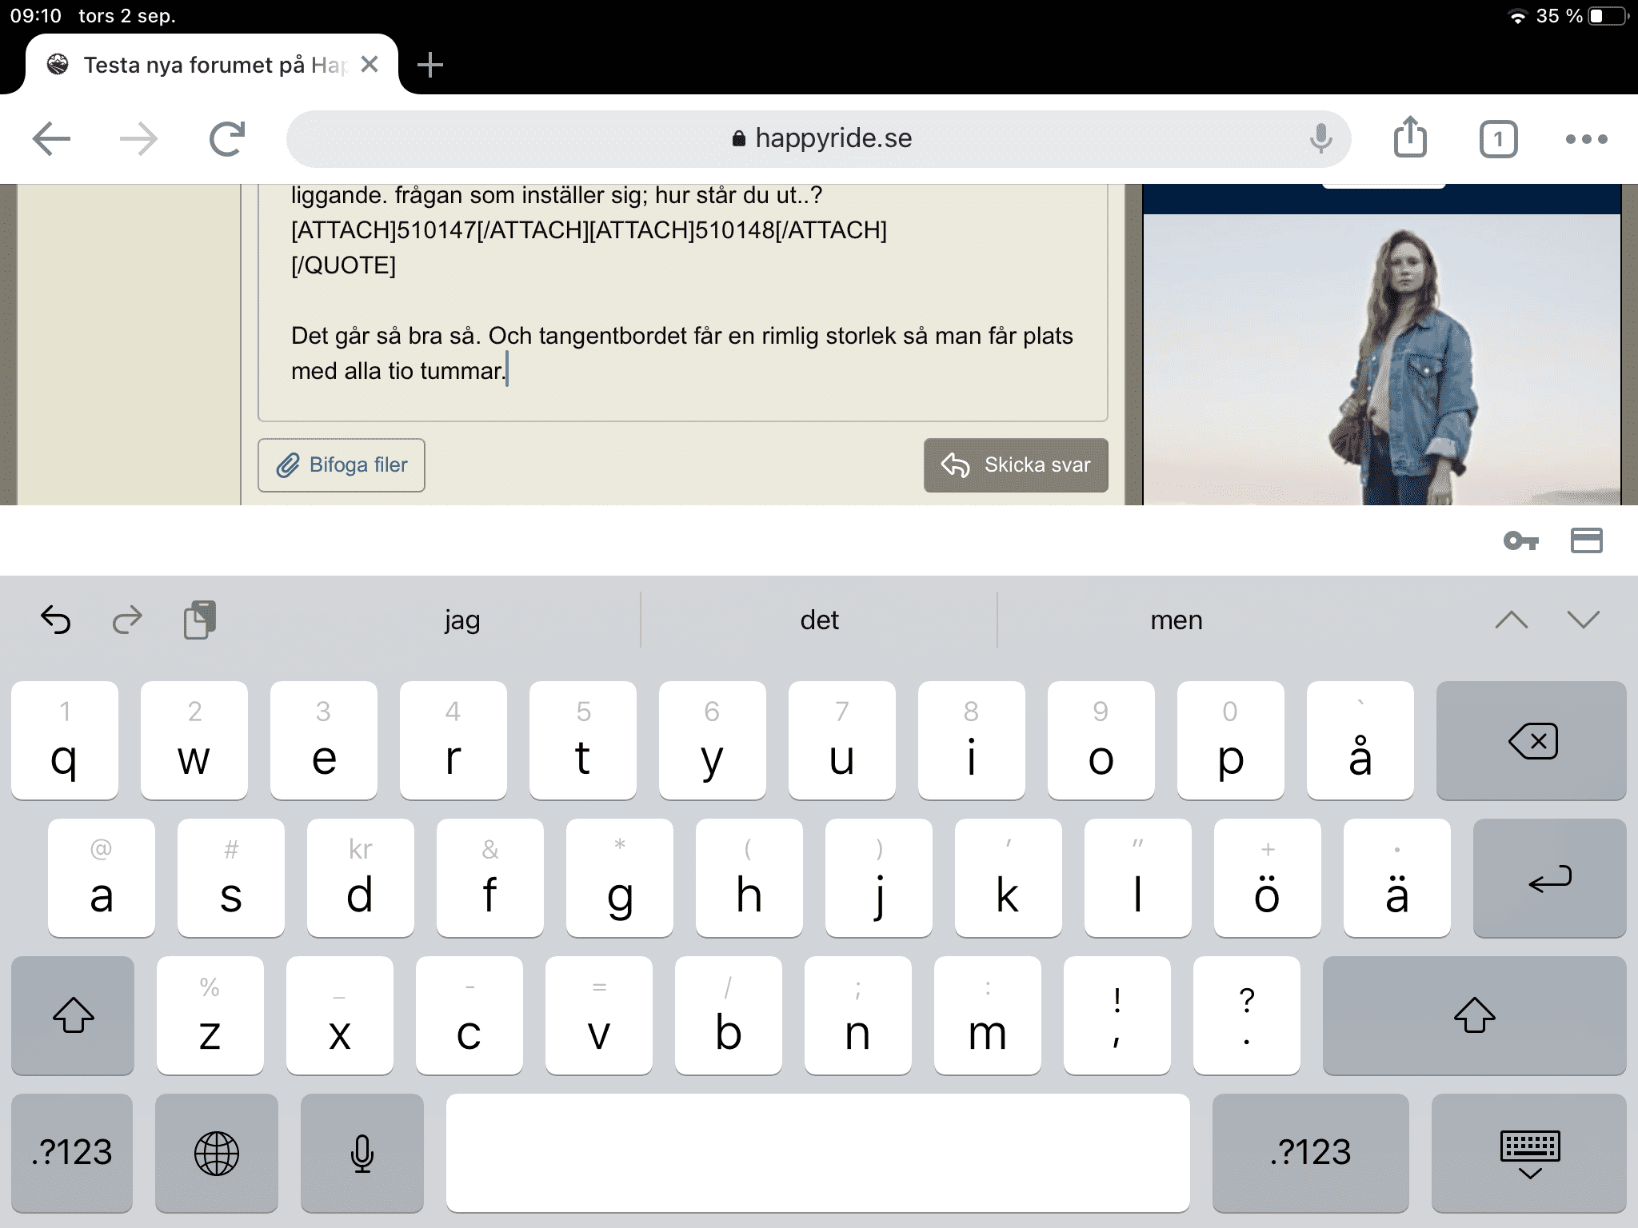Tap the keyboard paste clipboard icon
Viewport: 1638px width, 1228px height.
199,620
